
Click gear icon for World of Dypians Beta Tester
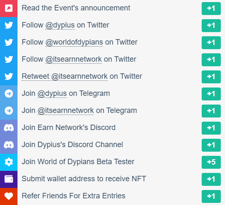(9, 162)
